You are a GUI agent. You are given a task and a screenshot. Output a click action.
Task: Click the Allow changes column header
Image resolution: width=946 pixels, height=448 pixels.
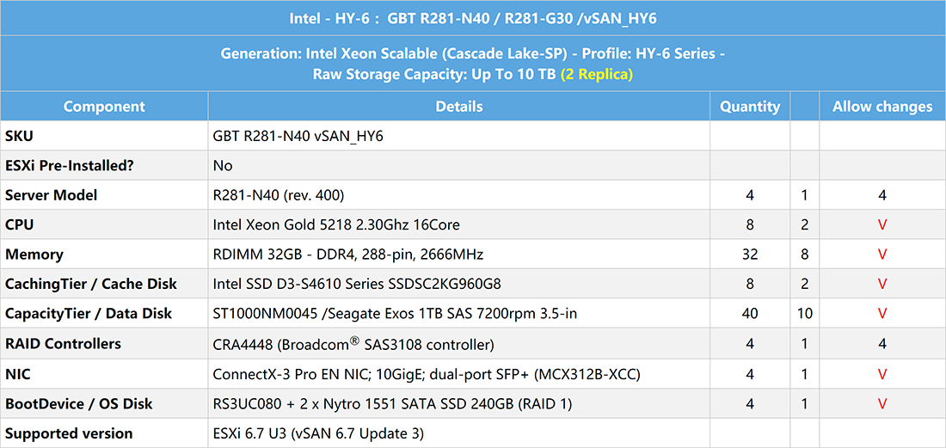click(882, 107)
